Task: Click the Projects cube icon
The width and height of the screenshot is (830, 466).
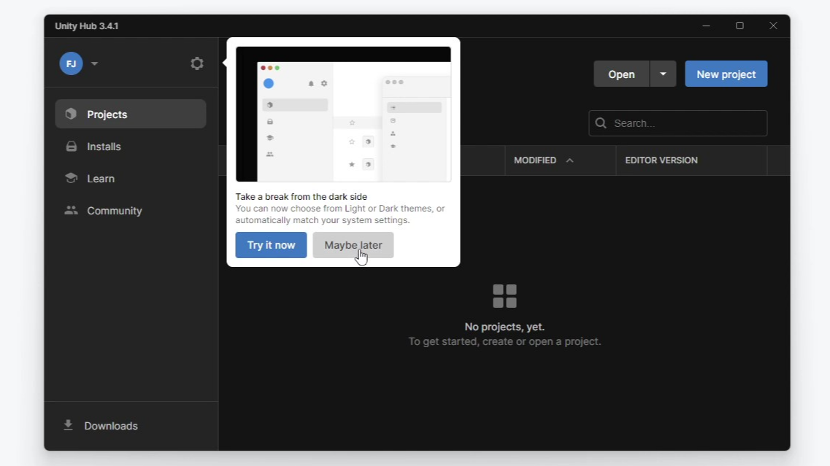Action: (x=71, y=114)
